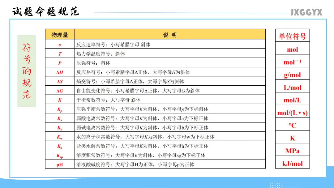This screenshot has width=334, height=188.
Task: Click the vertical green label 符号的规范
Action: pyautogui.click(x=27, y=71)
